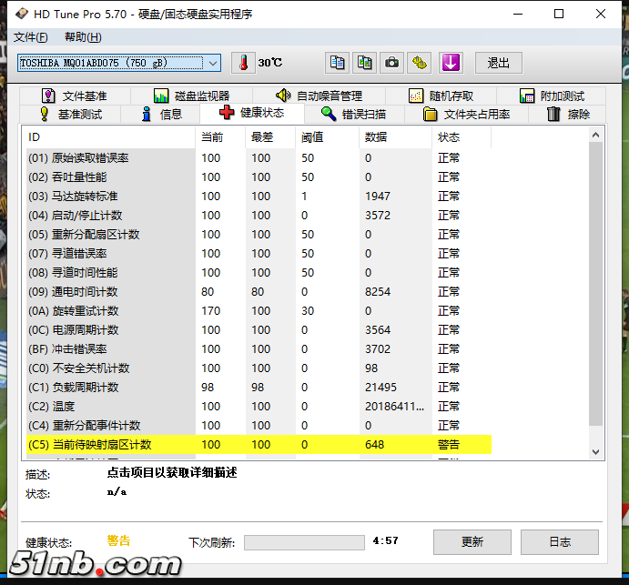Open the 帮助(H) menu
This screenshot has width=629, height=585.
[x=83, y=37]
